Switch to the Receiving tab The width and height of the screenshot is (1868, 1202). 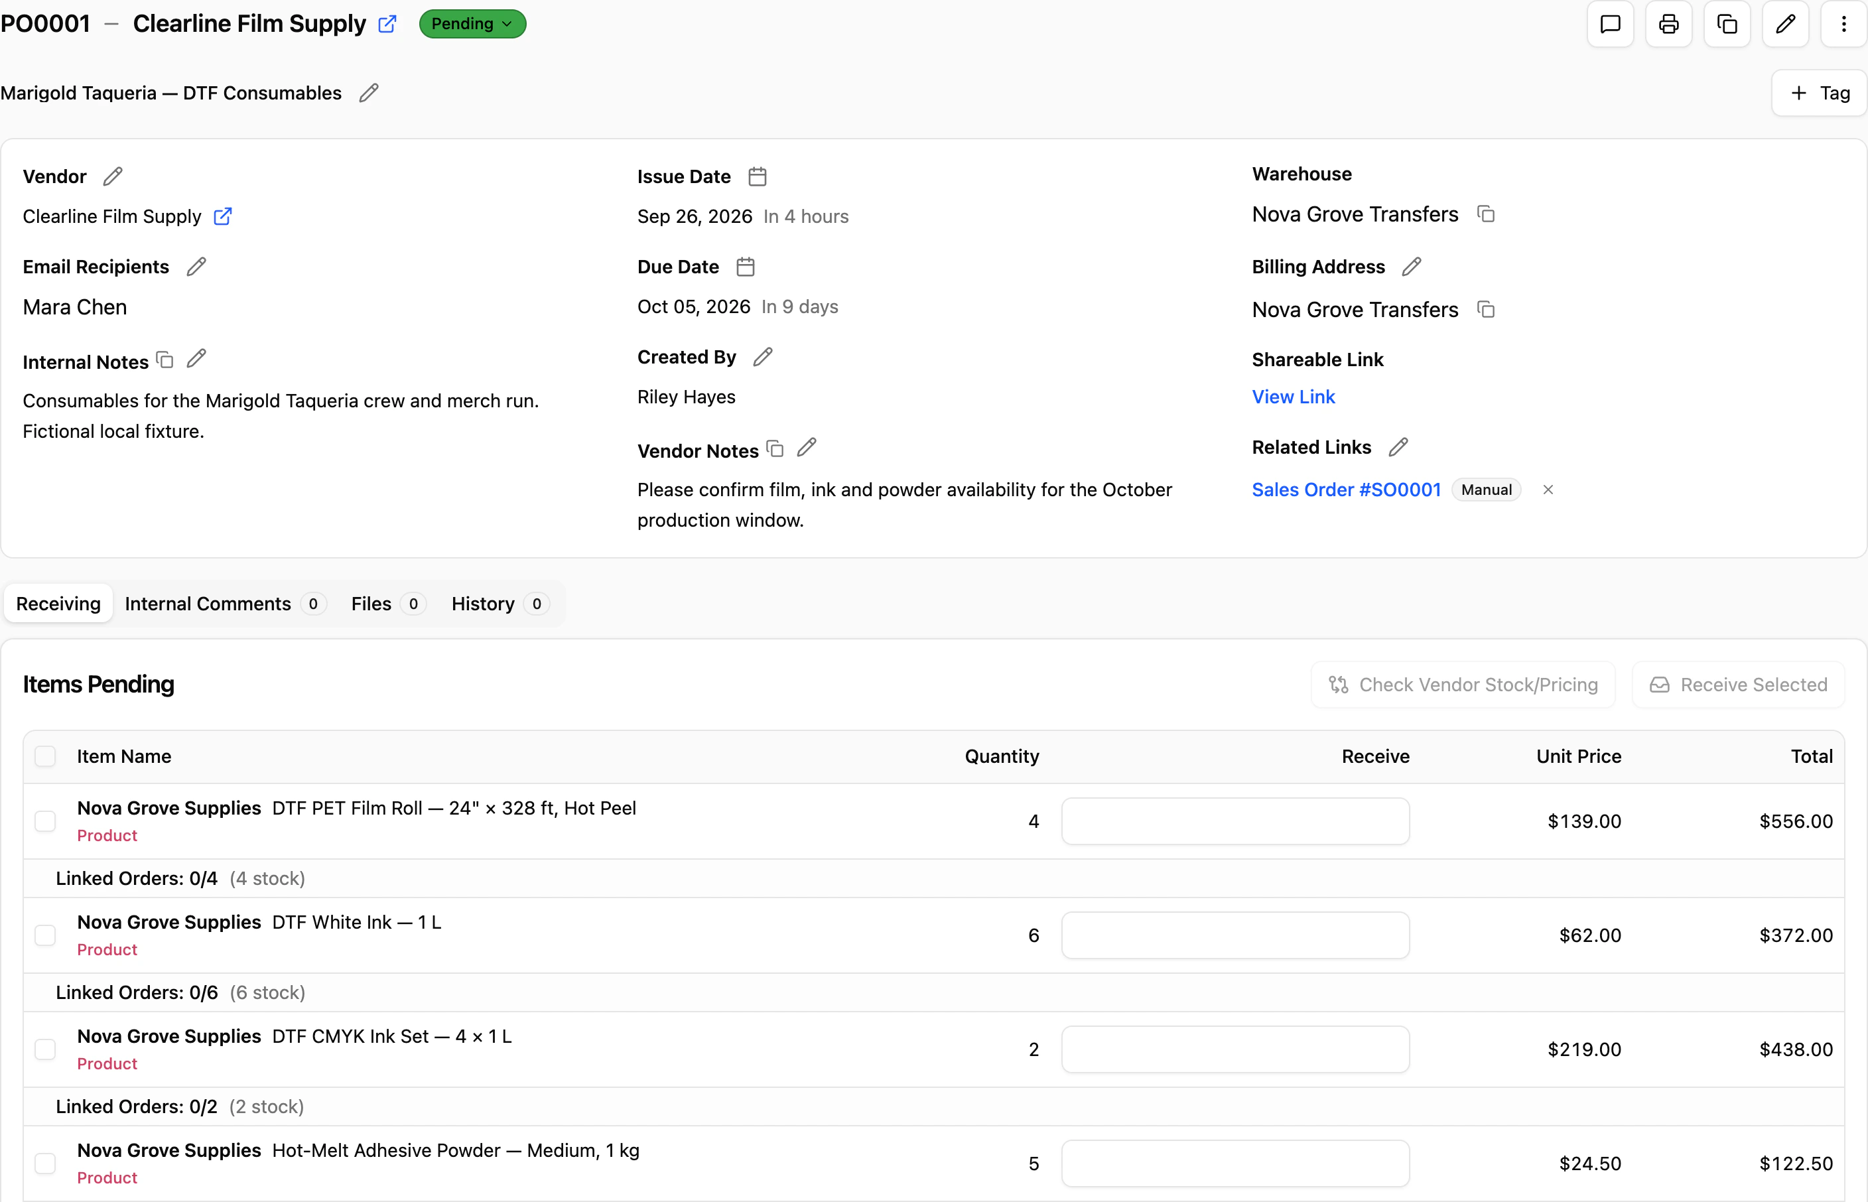[58, 604]
